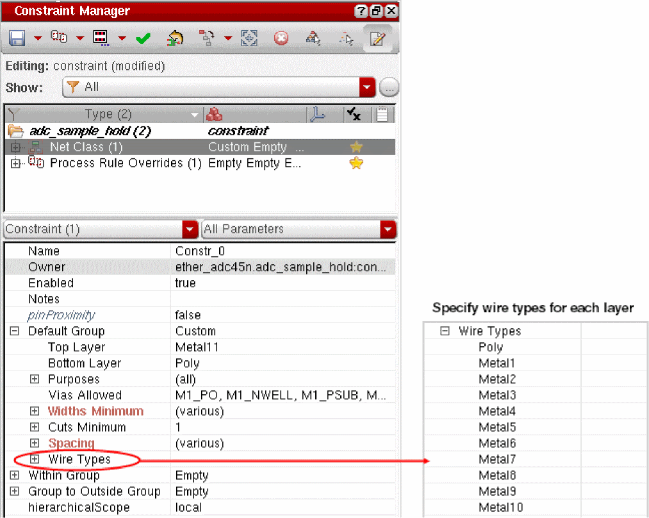The image size is (649, 518).
Task: Click the hierarchicalScope local value
Action: coord(283,507)
